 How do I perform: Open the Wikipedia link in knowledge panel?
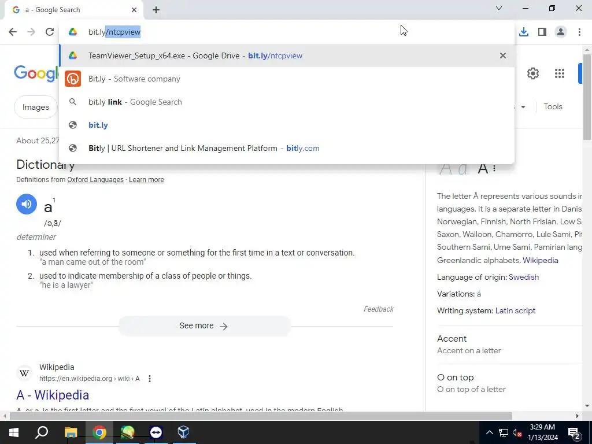(x=540, y=260)
